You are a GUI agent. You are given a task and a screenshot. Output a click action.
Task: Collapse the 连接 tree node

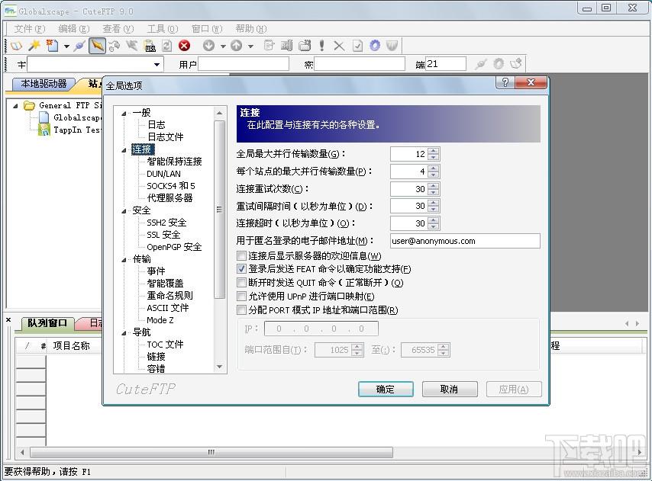point(124,150)
